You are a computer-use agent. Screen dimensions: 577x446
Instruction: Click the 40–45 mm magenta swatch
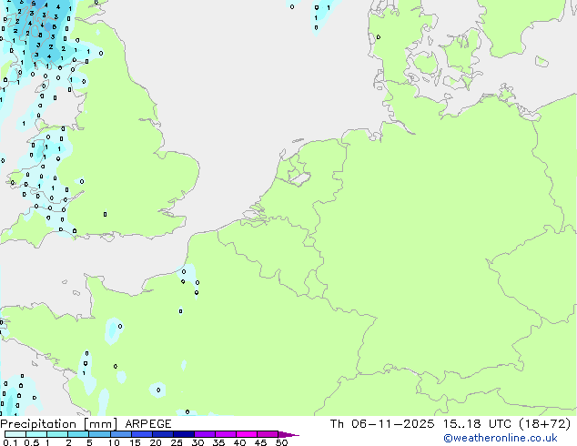click(x=247, y=434)
